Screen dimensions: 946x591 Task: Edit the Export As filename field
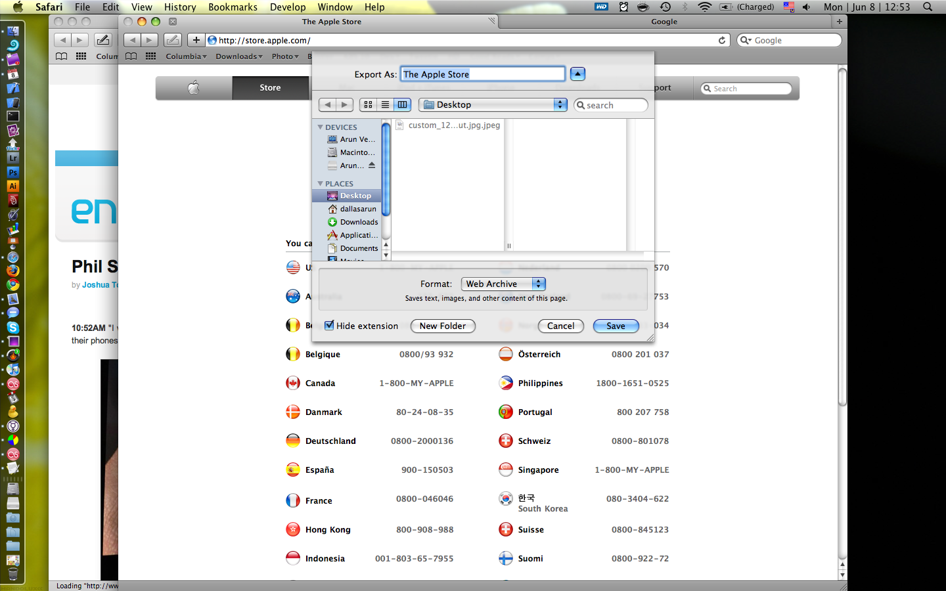(x=483, y=74)
